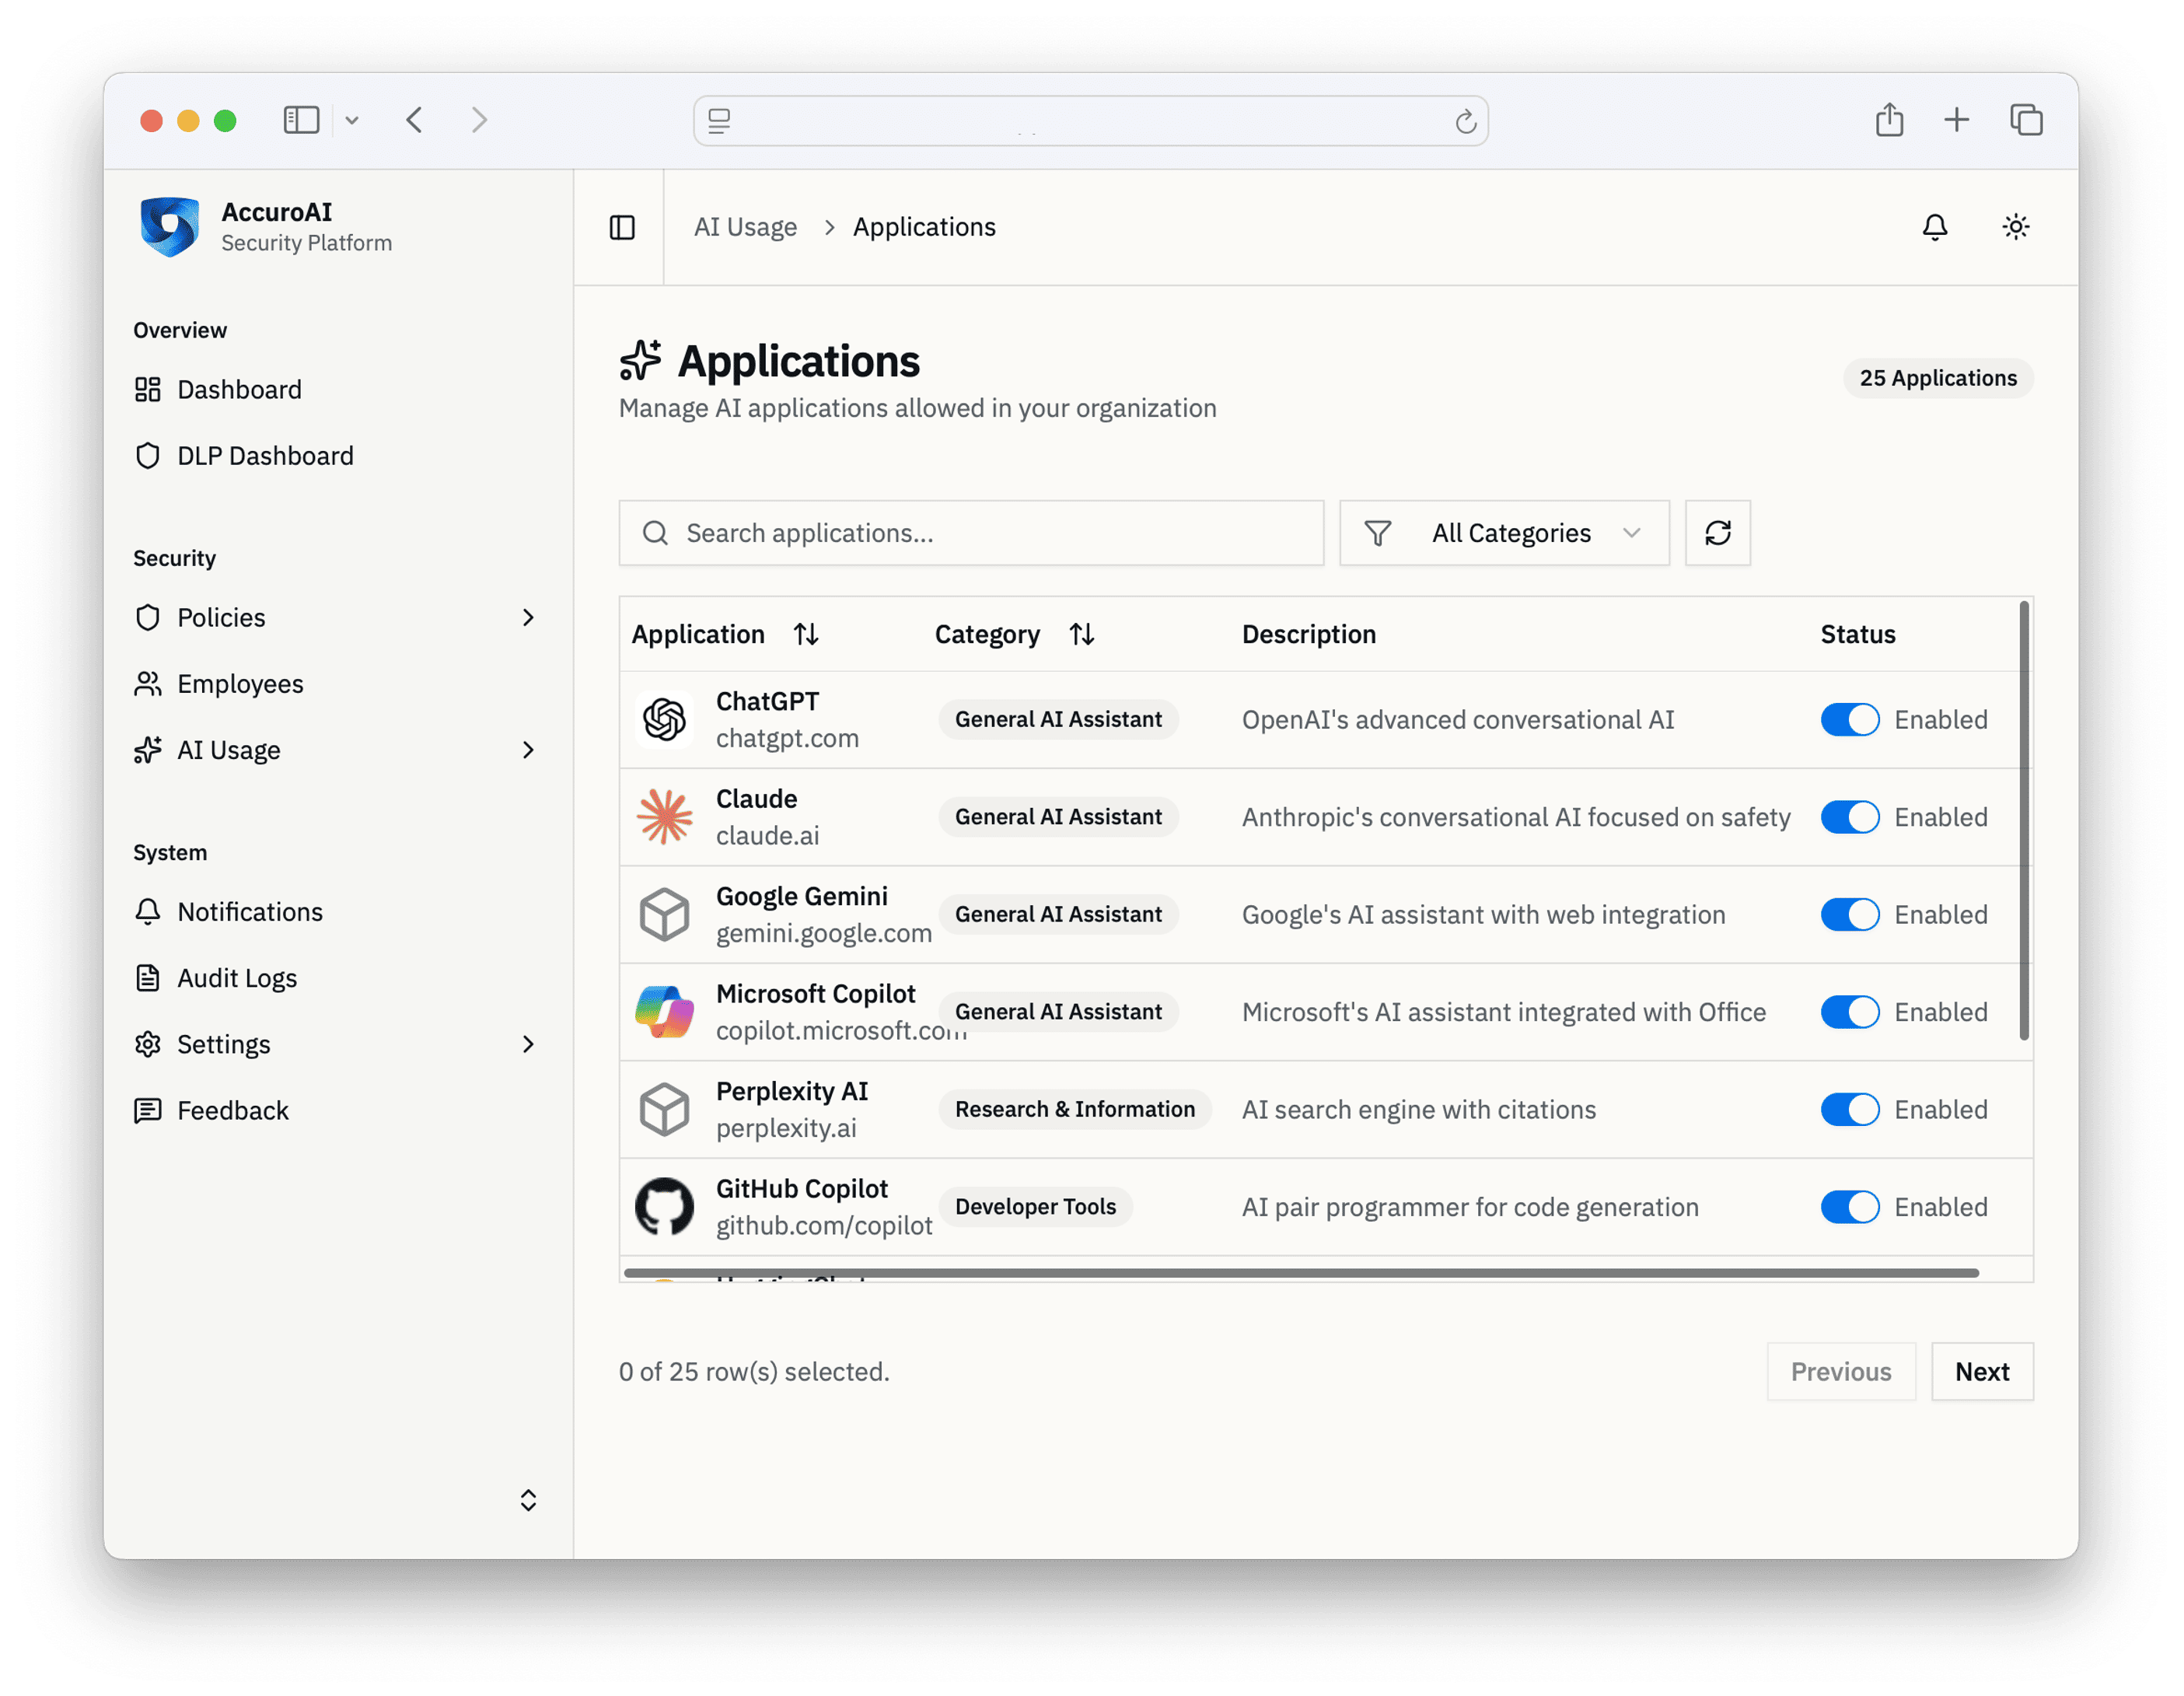Click the refresh applications list icon
This screenshot has width=2184, height=1696.
tap(1717, 533)
